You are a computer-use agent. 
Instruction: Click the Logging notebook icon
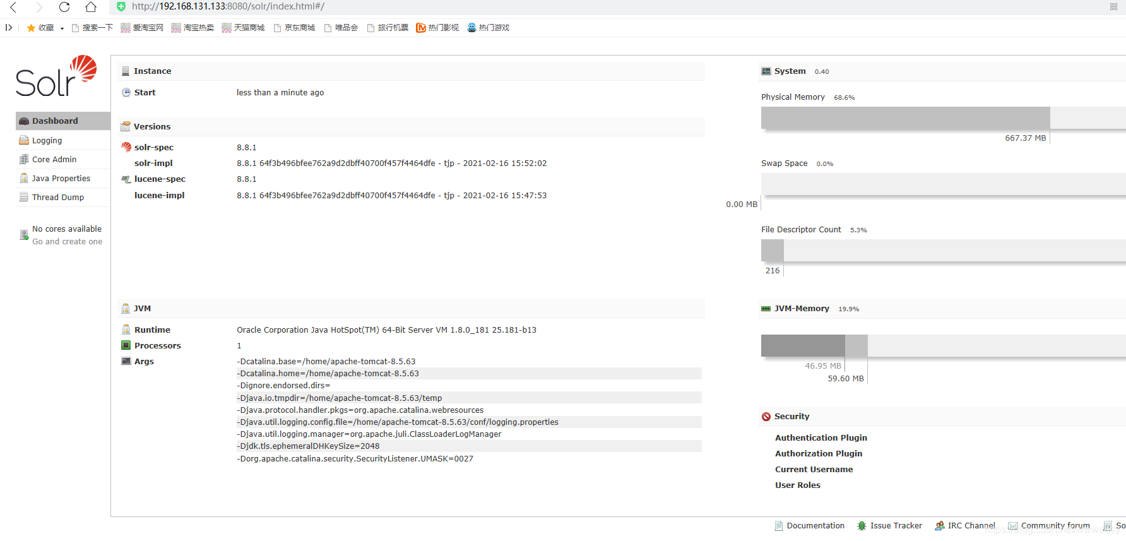pos(24,140)
